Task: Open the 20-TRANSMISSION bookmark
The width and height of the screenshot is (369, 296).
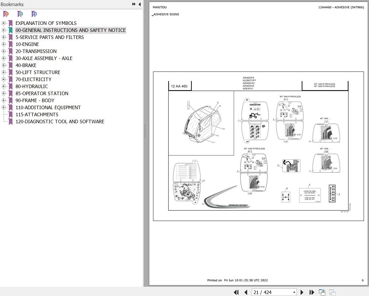Action: pyautogui.click(x=36, y=51)
